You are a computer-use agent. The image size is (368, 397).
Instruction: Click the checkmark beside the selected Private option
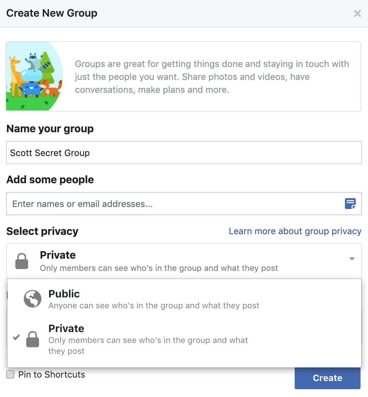click(16, 337)
